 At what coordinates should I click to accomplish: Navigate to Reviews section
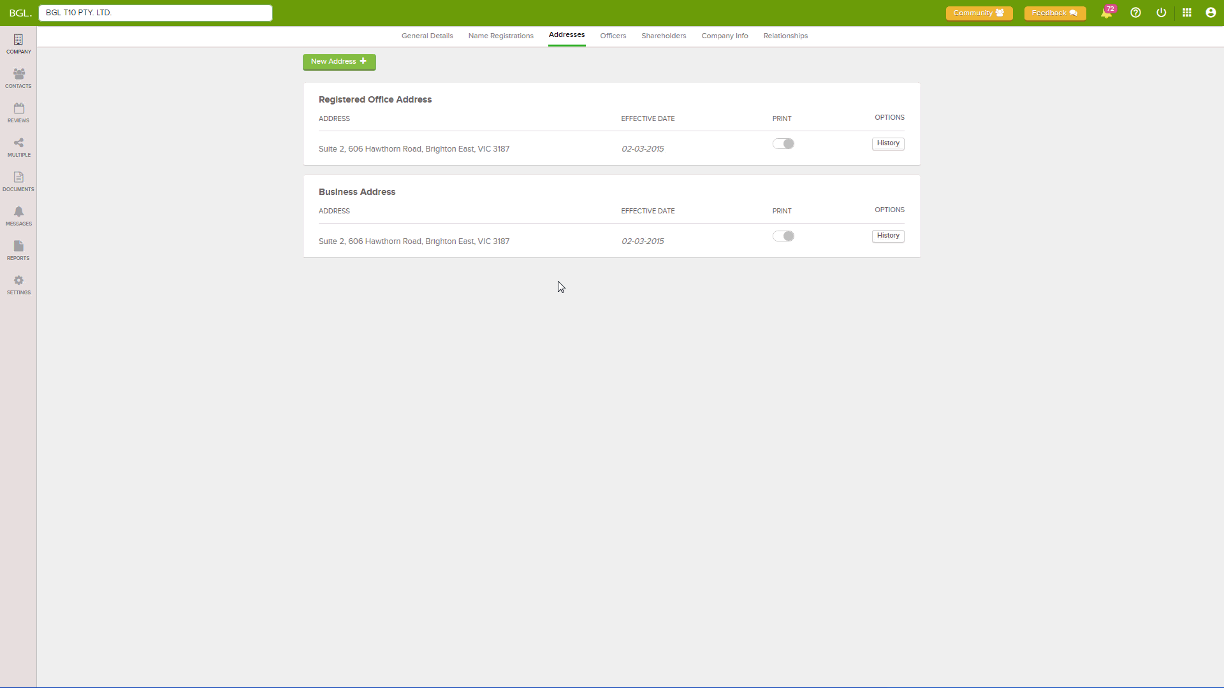click(18, 111)
